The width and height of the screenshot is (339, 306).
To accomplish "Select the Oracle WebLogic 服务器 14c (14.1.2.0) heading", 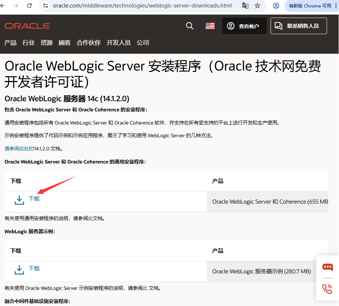I will coord(67,99).
